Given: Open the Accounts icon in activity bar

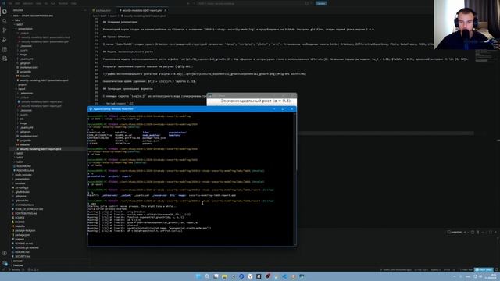Looking at the screenshot, I should coord(5,254).
